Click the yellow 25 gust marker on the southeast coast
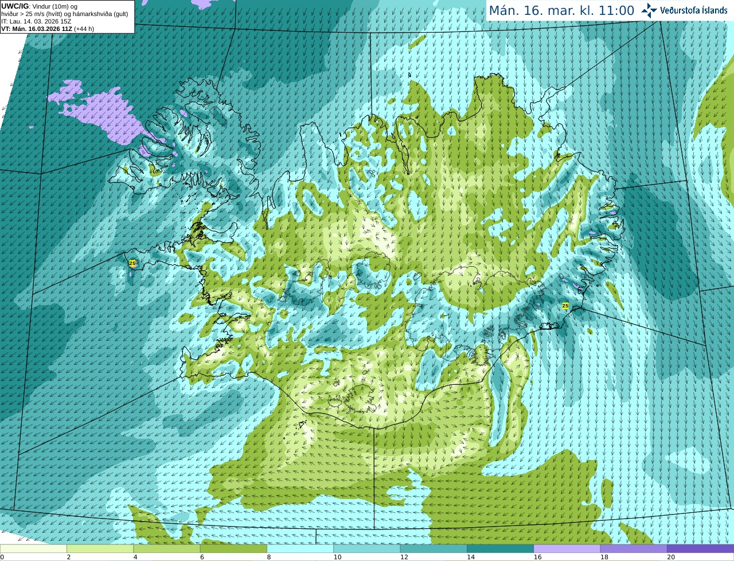Image resolution: width=734 pixels, height=561 pixels. click(565, 306)
